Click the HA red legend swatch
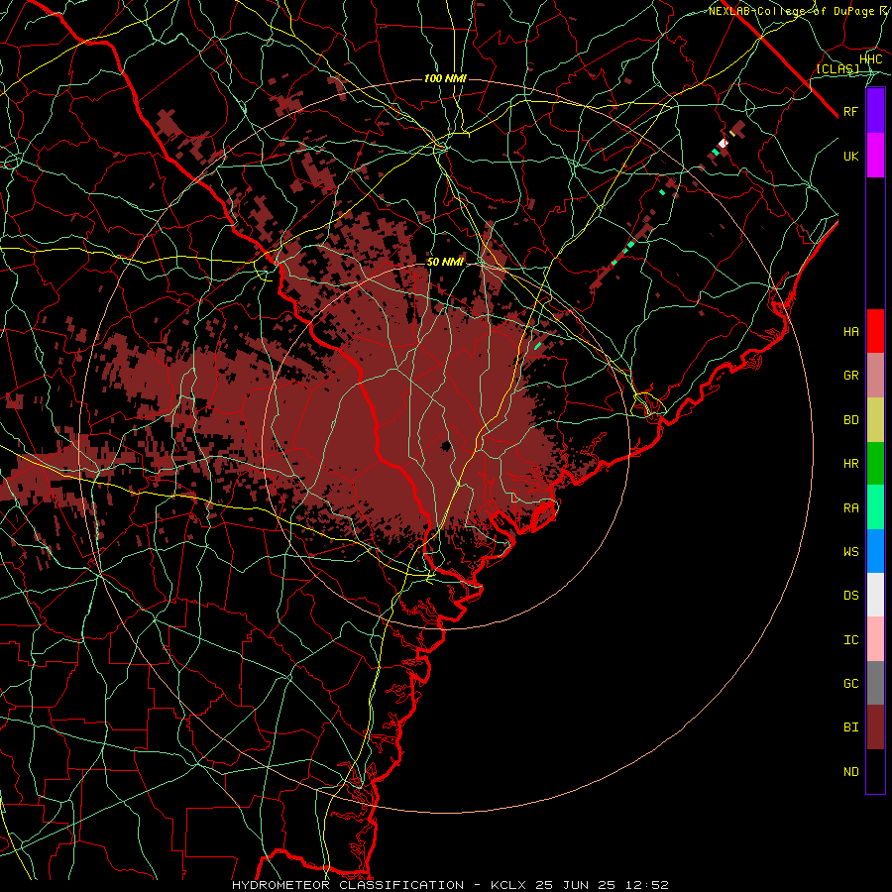Screen dimensions: 892x892 [x=875, y=331]
